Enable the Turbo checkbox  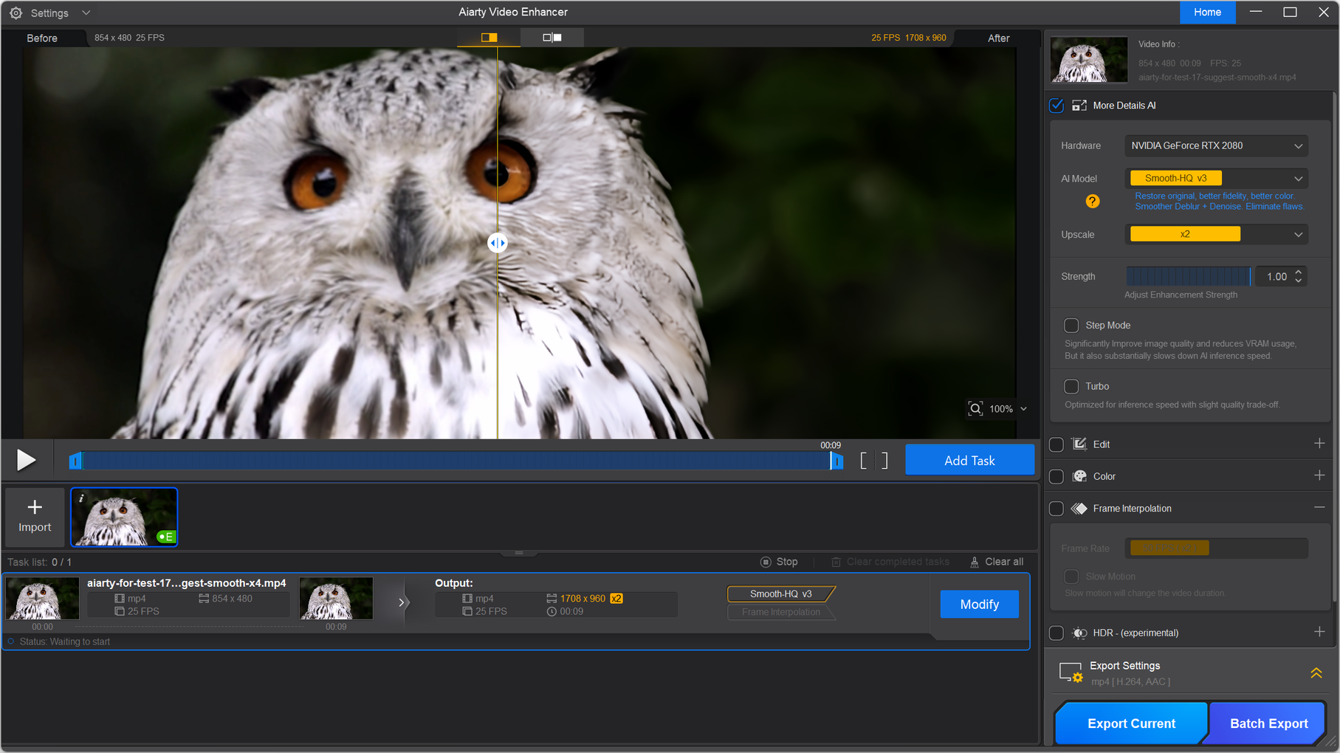click(1071, 386)
